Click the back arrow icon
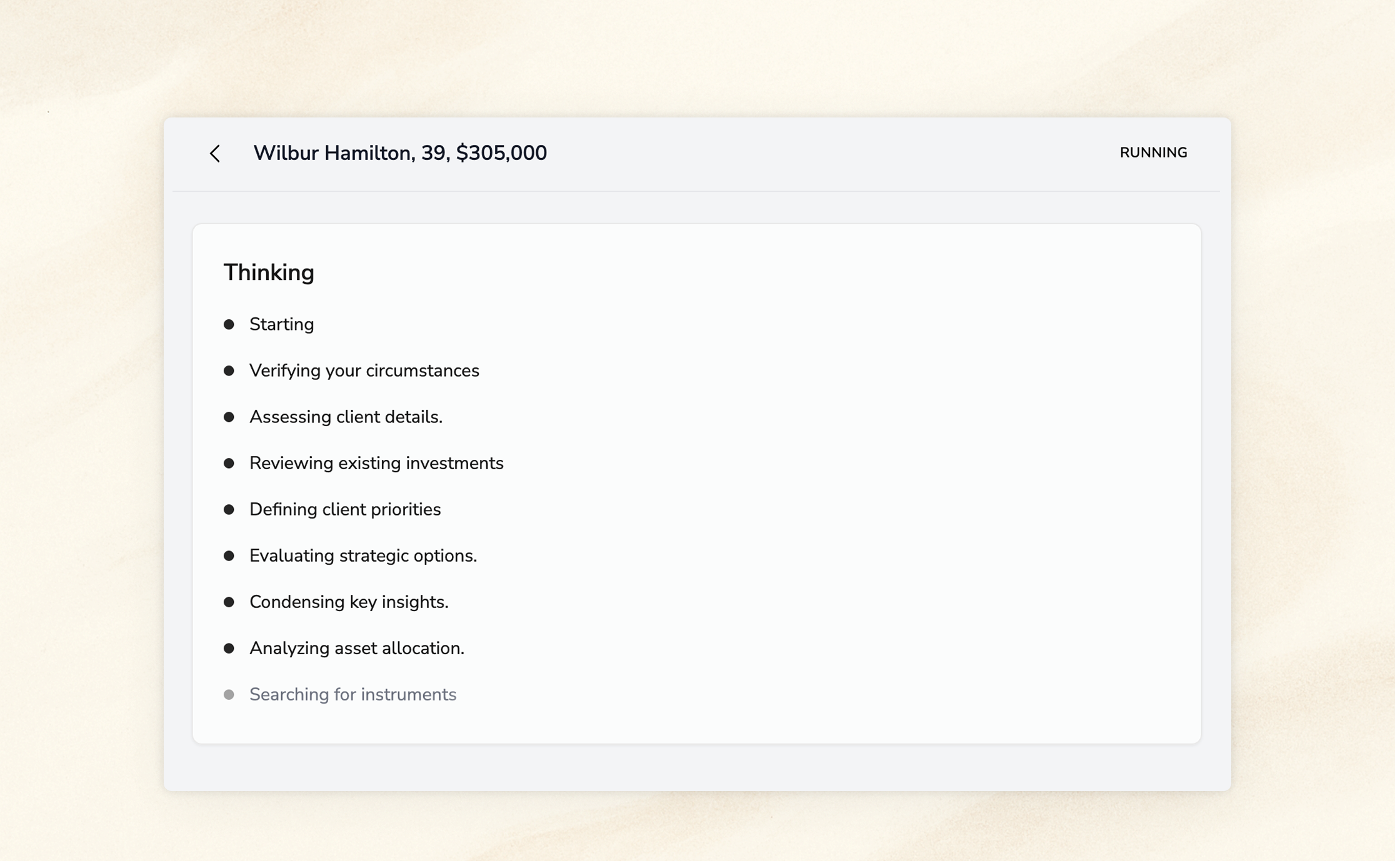The image size is (1395, 861). (x=215, y=153)
